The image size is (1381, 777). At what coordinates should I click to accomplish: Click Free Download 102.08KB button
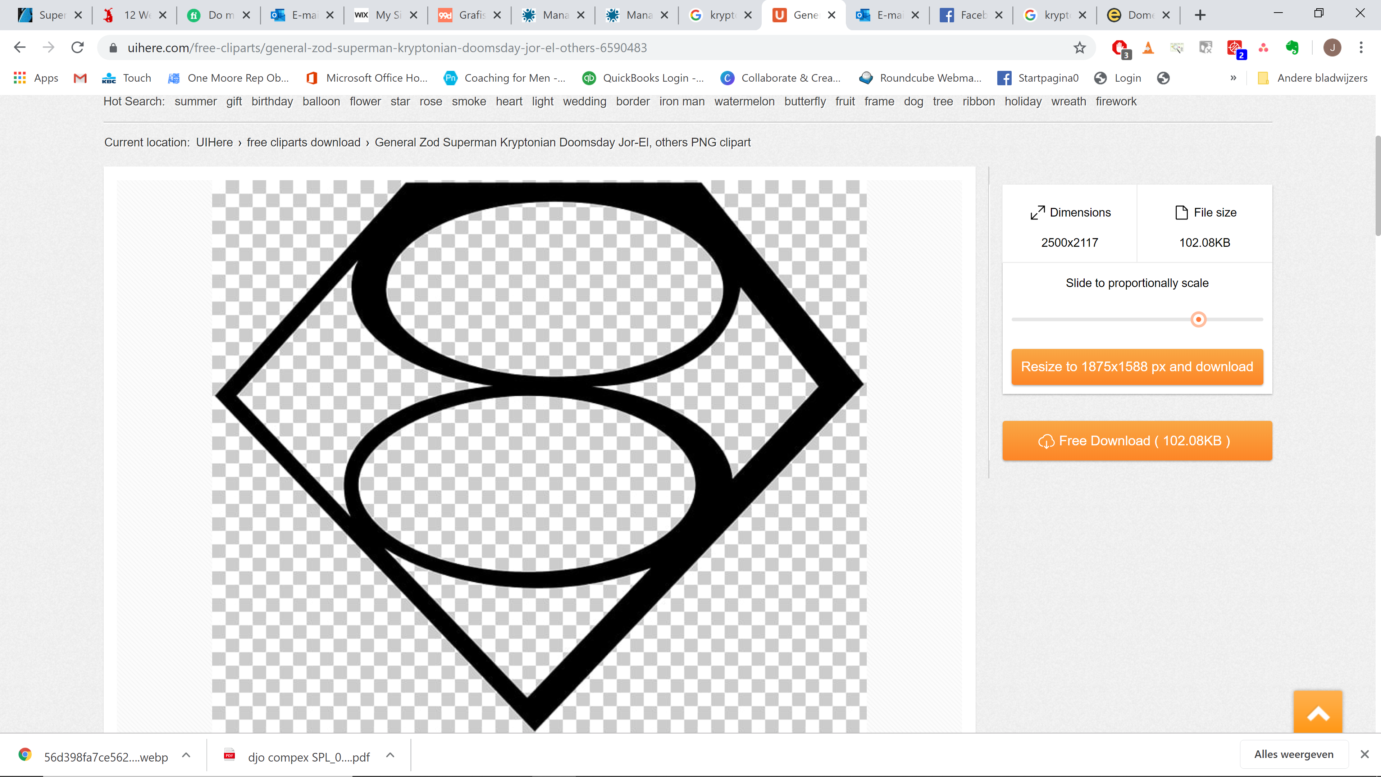point(1136,441)
